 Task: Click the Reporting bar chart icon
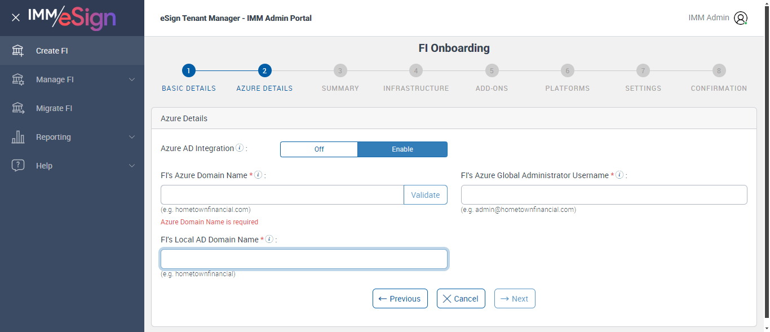pos(18,137)
